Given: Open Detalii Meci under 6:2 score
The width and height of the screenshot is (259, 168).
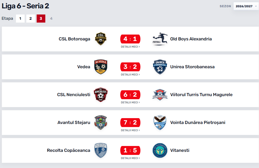Looking at the screenshot, I should [x=130, y=102].
